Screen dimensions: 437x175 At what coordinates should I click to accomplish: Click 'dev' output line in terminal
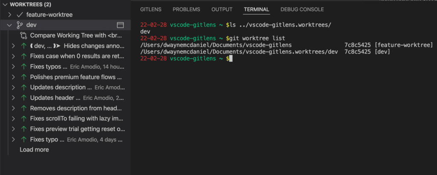coord(145,32)
